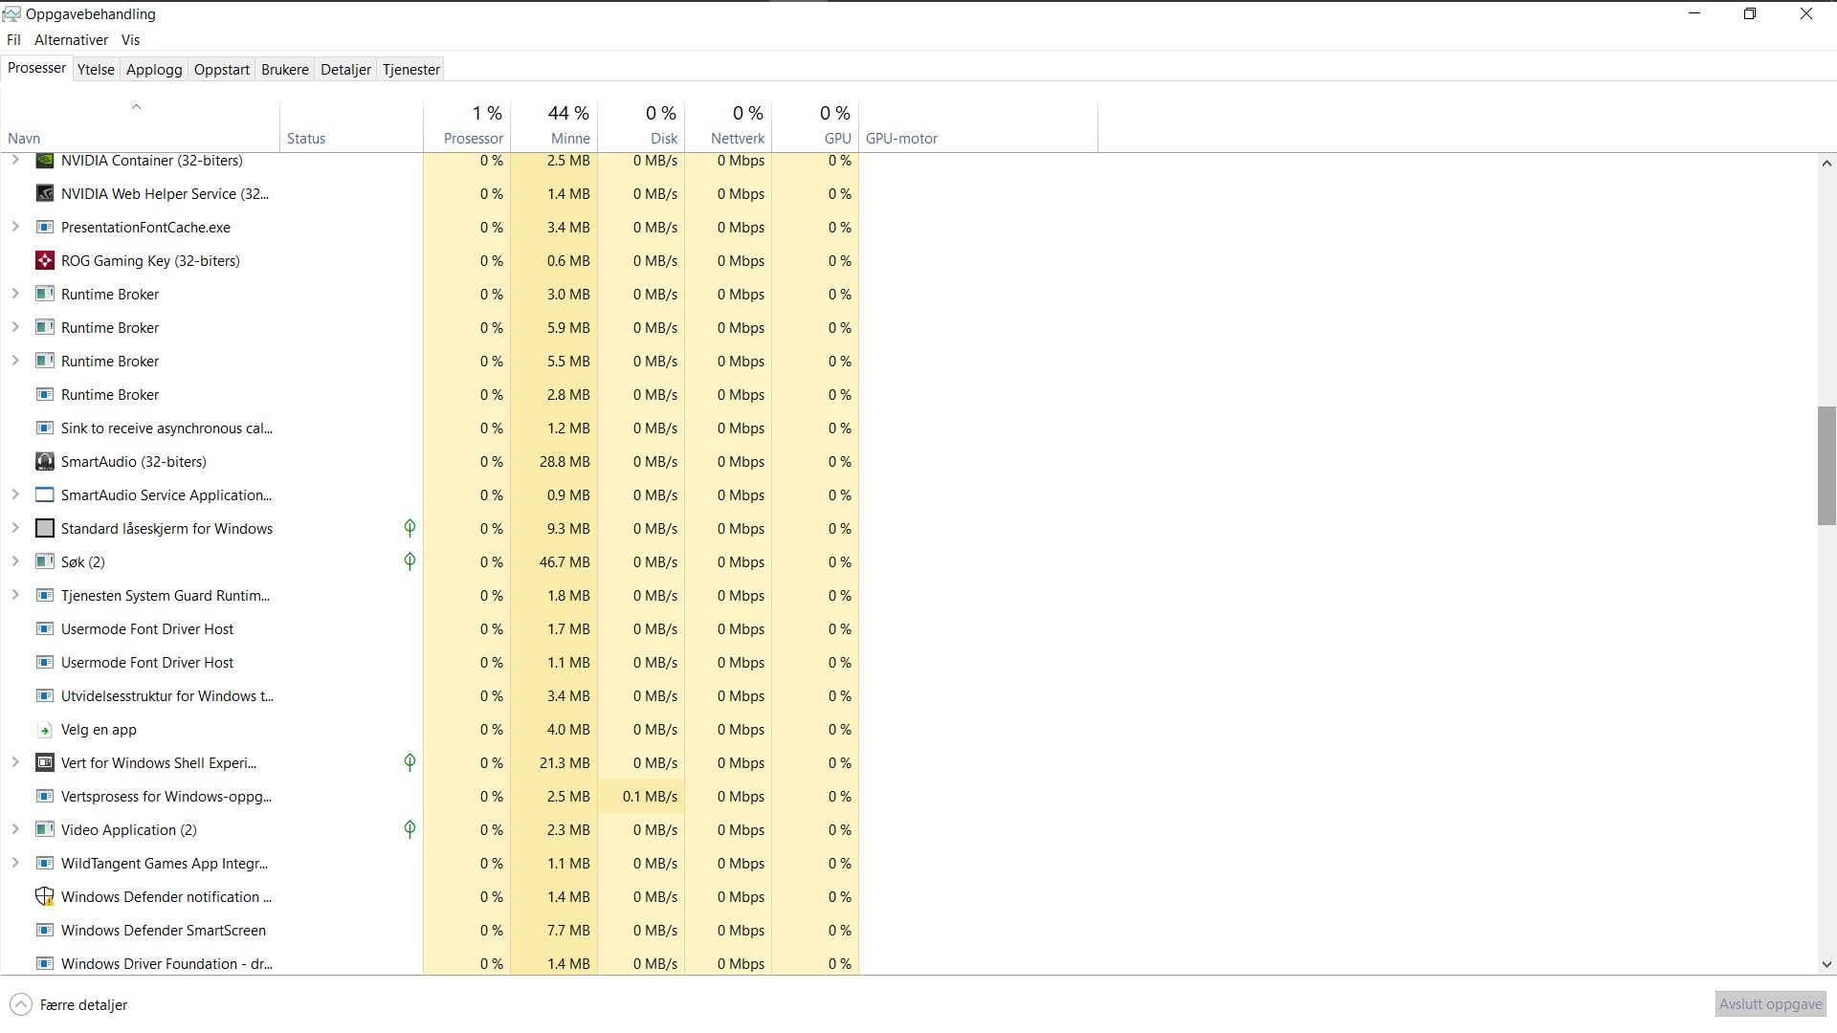Select the Utvidelsesstruktur for Windows icon
The width and height of the screenshot is (1837, 1033).
pyautogui.click(x=44, y=696)
